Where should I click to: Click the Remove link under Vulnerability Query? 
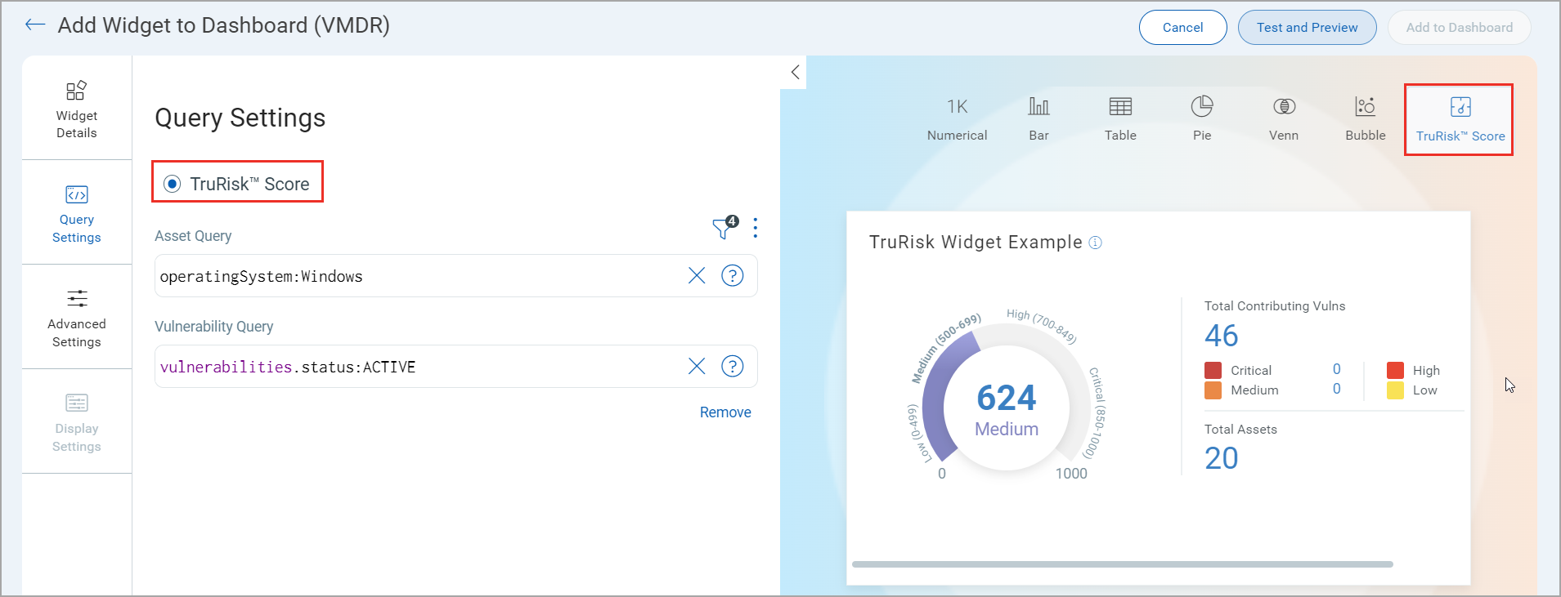click(725, 412)
